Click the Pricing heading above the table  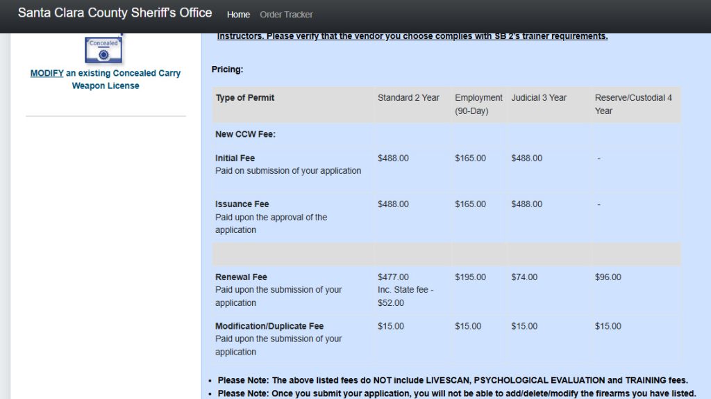227,70
